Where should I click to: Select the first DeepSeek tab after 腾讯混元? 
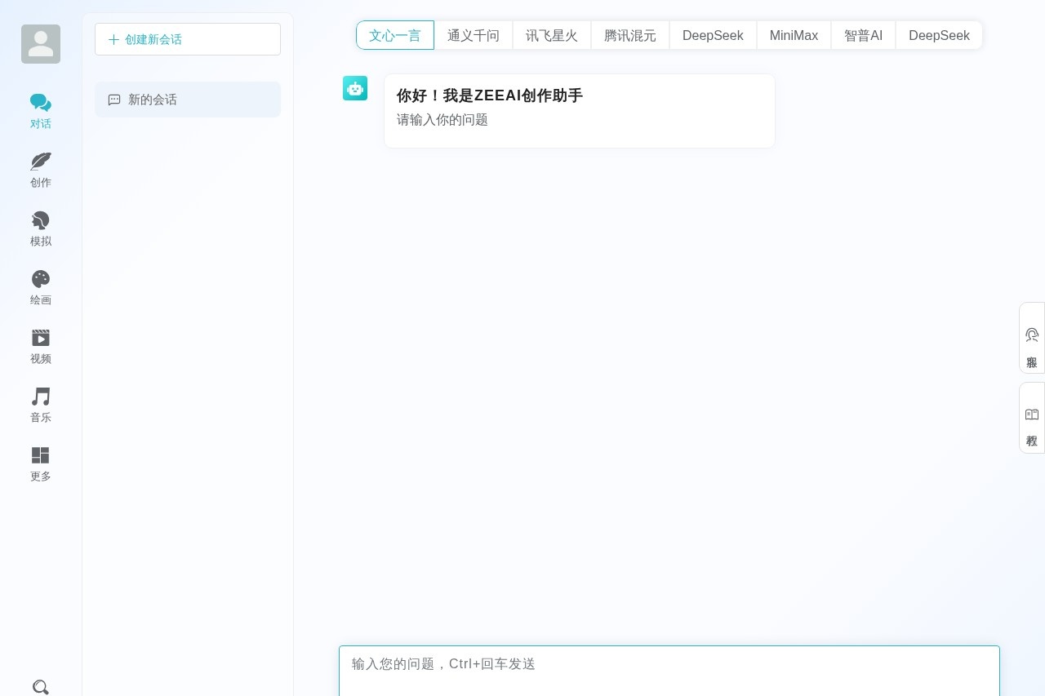[x=713, y=35]
